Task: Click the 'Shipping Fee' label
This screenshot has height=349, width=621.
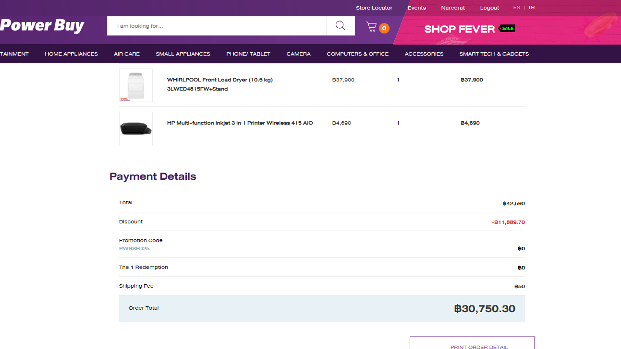Action: [136, 286]
